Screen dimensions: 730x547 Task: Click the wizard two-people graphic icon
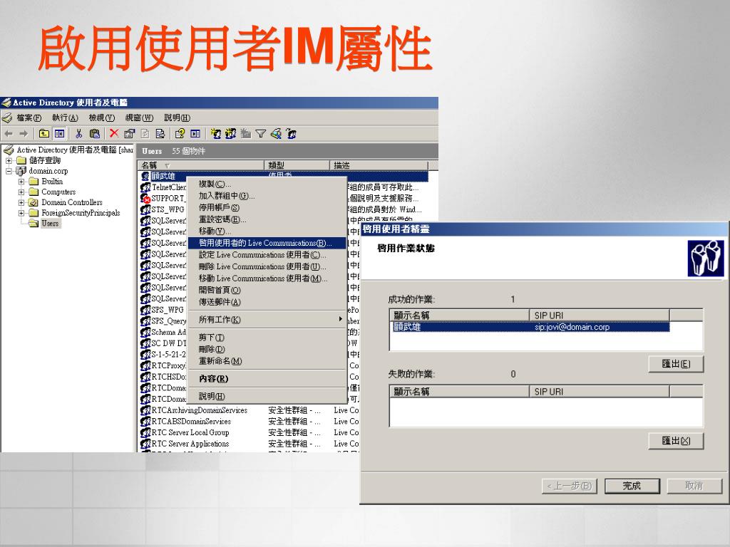point(706,258)
